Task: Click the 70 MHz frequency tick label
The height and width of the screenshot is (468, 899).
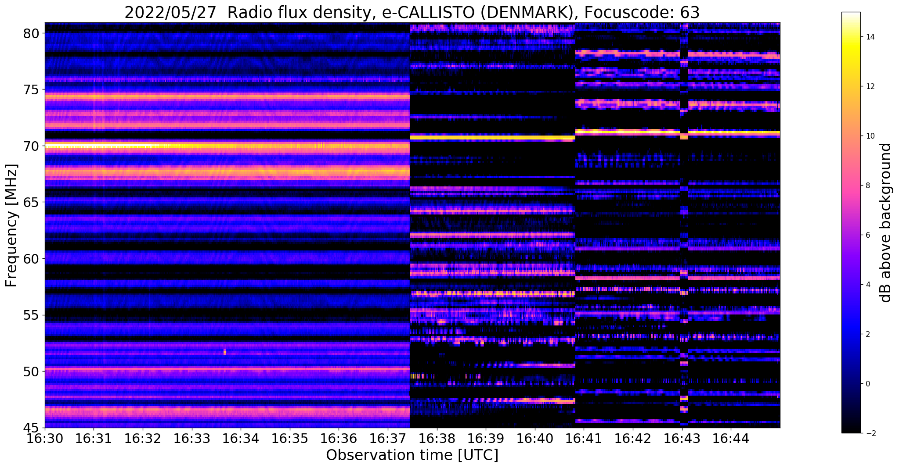Action: (x=32, y=146)
